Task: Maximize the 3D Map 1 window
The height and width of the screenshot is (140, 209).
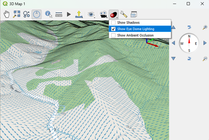Action: tap(188, 4)
